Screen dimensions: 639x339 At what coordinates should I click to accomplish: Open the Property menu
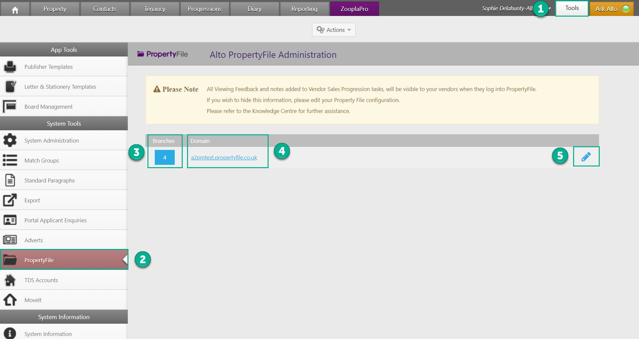55,9
